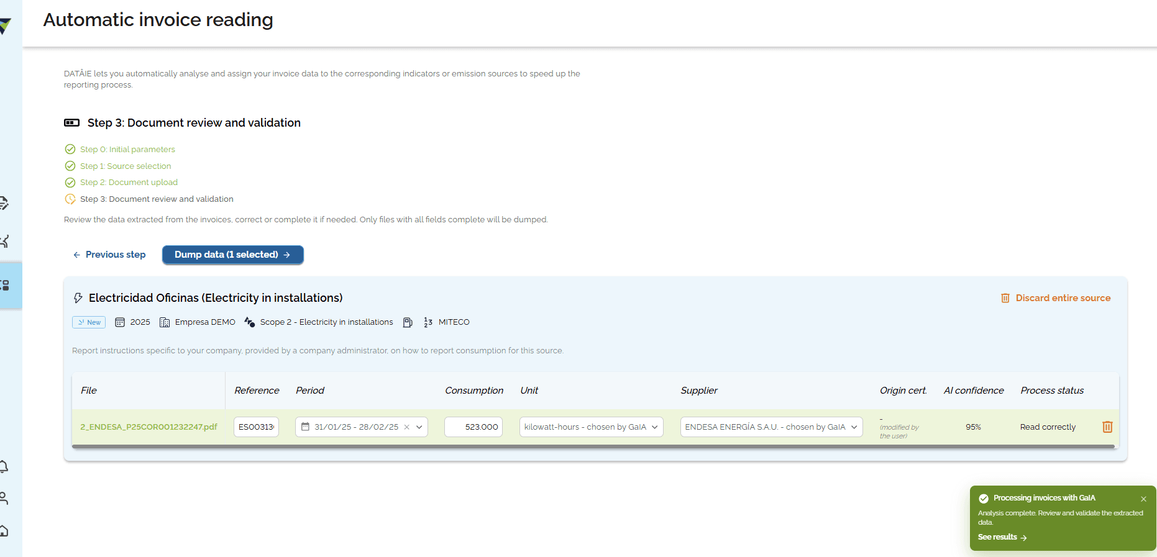The height and width of the screenshot is (557, 1157).
Task: Click Step 0: Initial parameters
Action: (x=127, y=150)
